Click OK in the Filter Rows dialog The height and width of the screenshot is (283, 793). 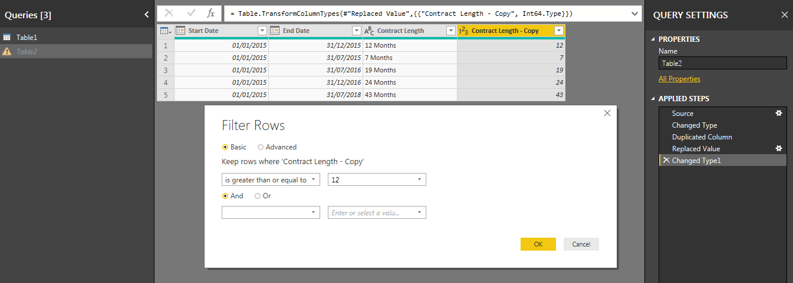coord(538,244)
